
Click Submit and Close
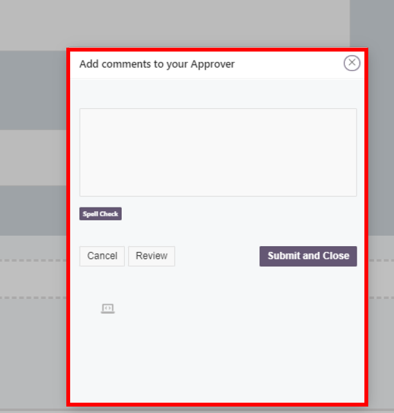[x=308, y=256]
